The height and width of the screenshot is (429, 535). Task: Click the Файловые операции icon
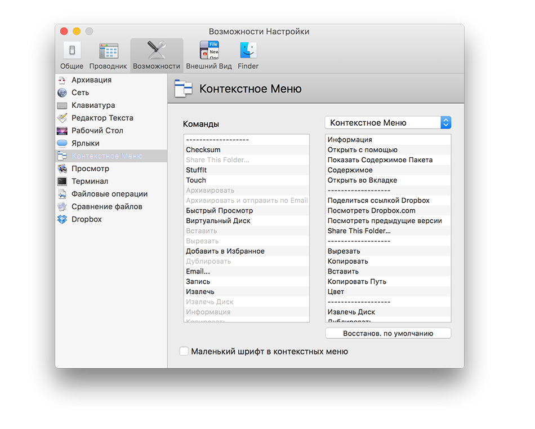click(62, 194)
